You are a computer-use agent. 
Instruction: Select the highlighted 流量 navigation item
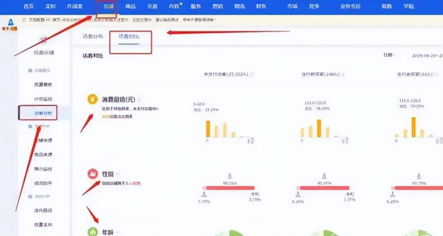(x=109, y=6)
